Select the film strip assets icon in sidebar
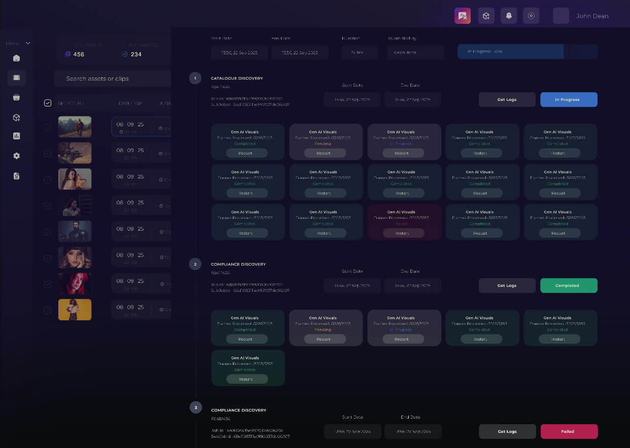Viewport: 630px width, 448px height. [16, 78]
